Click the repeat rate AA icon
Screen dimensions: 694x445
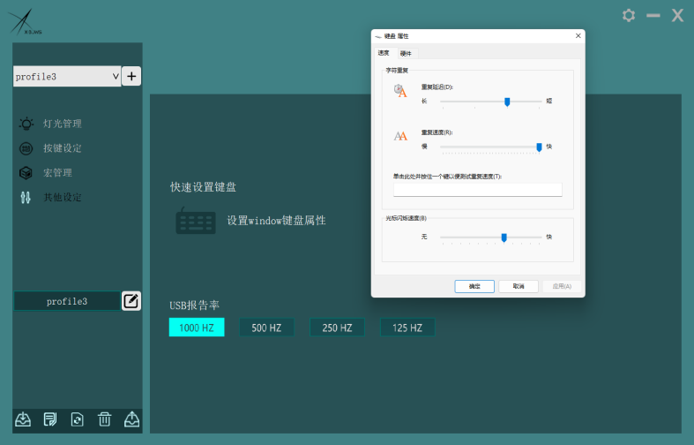pyautogui.click(x=400, y=136)
